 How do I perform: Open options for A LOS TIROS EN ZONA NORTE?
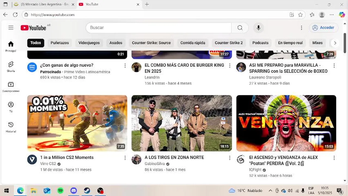230,158
